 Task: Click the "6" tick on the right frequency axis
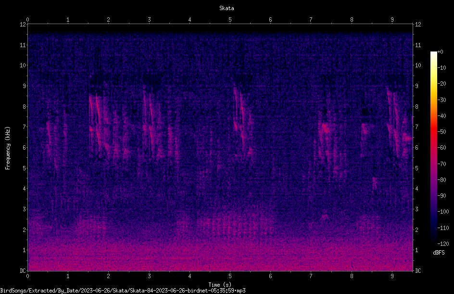(x=416, y=147)
